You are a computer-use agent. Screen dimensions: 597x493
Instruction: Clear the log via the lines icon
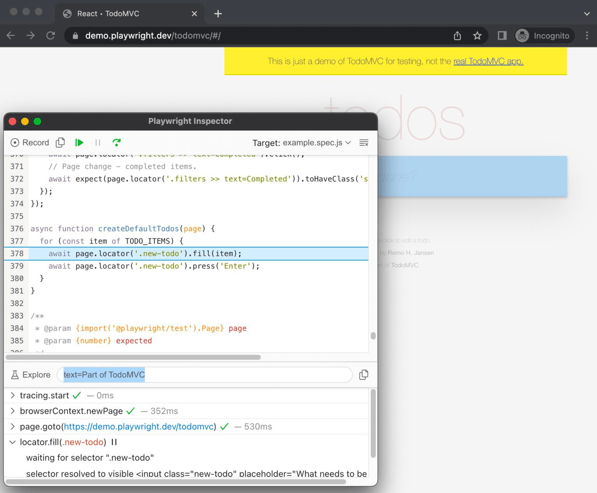[x=364, y=143]
